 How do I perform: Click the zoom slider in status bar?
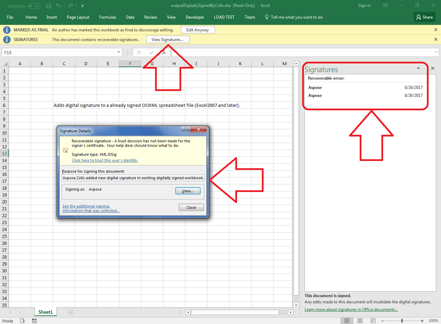(x=402, y=321)
